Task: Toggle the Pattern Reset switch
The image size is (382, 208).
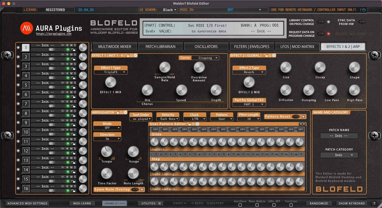Action: point(296,116)
